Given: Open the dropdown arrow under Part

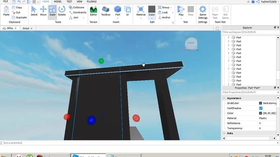Looking at the screenshot, I should [x=118, y=18].
